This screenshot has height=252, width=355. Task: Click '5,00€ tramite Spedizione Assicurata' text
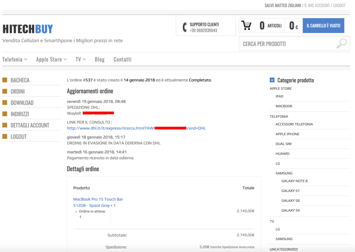tap(227, 247)
